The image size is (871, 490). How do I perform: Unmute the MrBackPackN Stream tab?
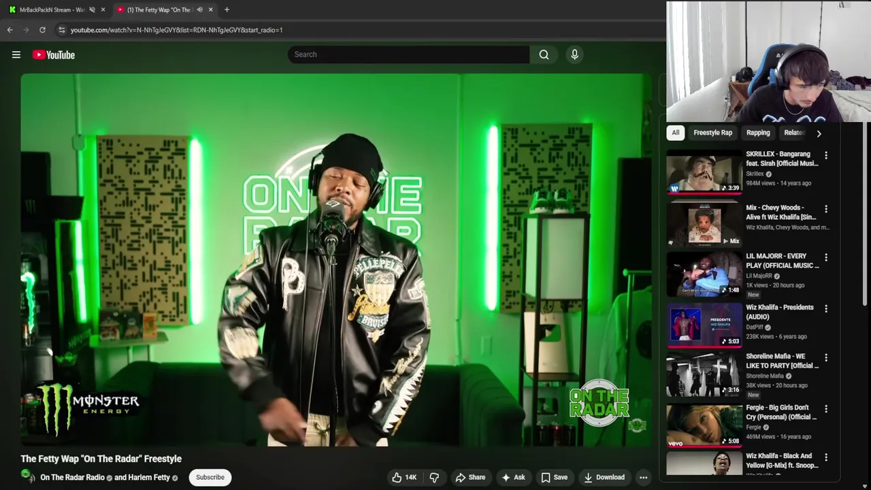(x=92, y=10)
